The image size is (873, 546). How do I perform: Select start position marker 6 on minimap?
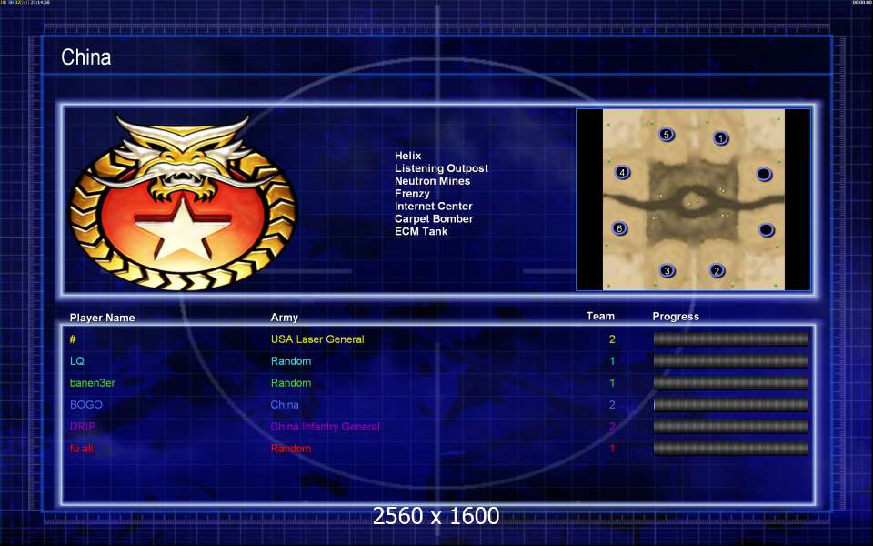pos(619,228)
